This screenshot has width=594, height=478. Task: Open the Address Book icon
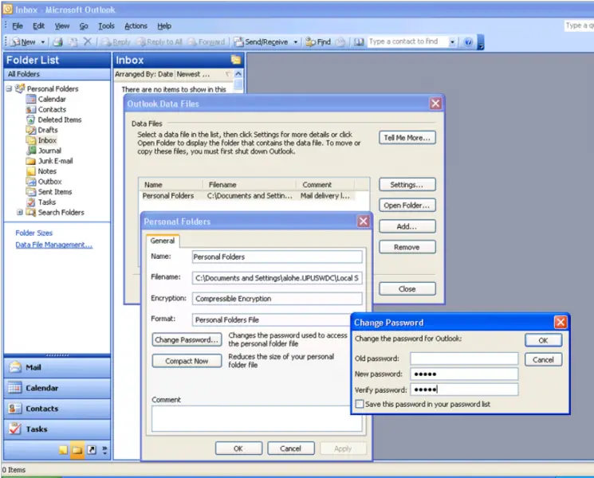[359, 42]
